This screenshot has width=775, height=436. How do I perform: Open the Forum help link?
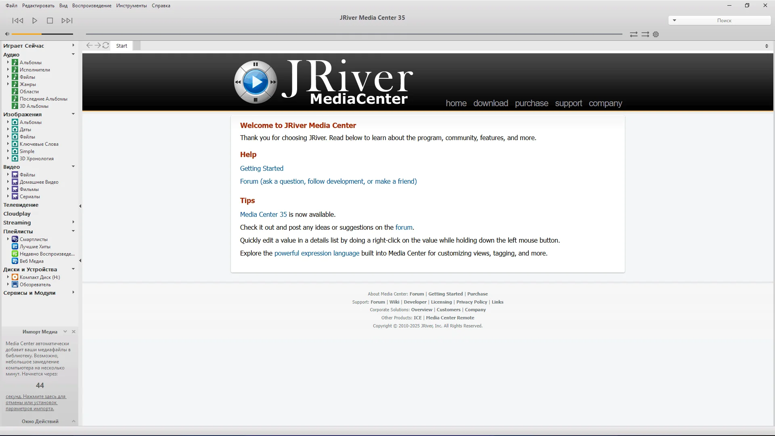pos(329,181)
